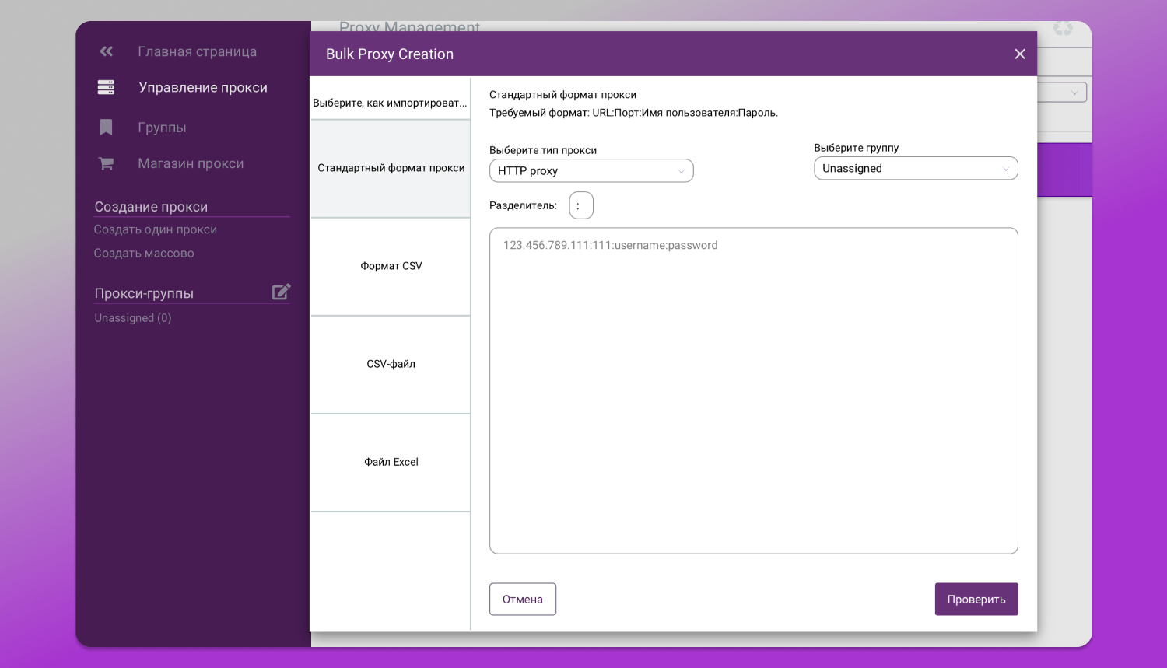Click Создать массово link
Viewport: 1167px width, 668px height.
pyautogui.click(x=144, y=253)
